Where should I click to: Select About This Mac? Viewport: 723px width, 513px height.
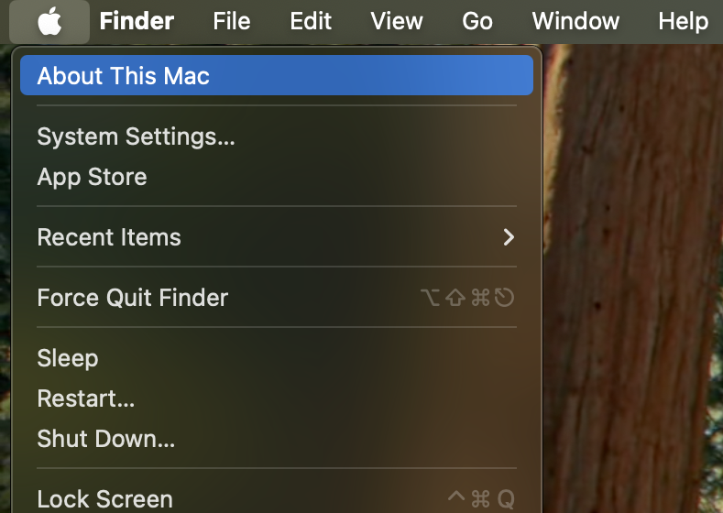coord(277,75)
